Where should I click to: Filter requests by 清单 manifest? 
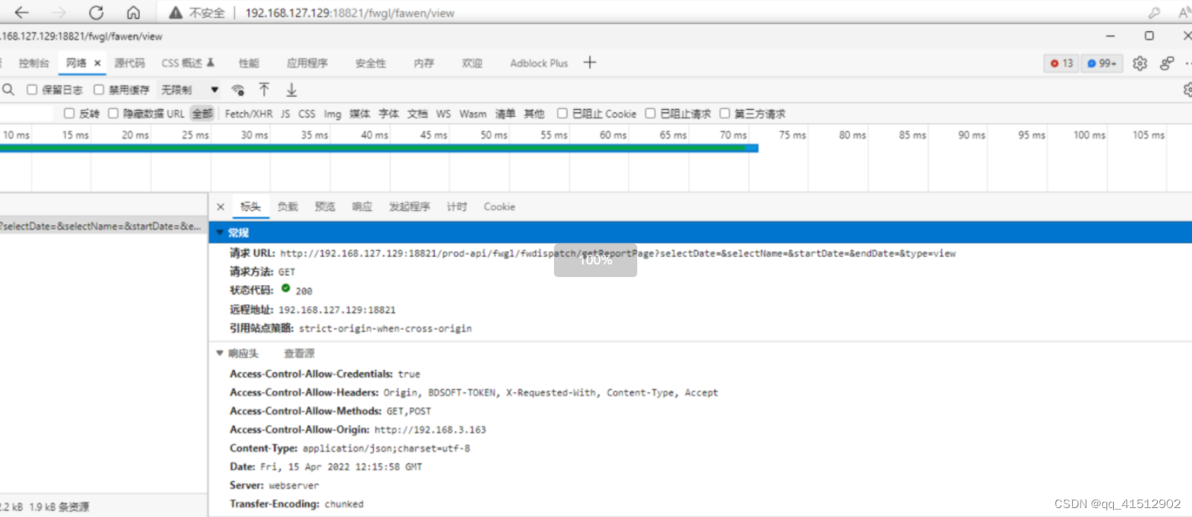(x=506, y=114)
